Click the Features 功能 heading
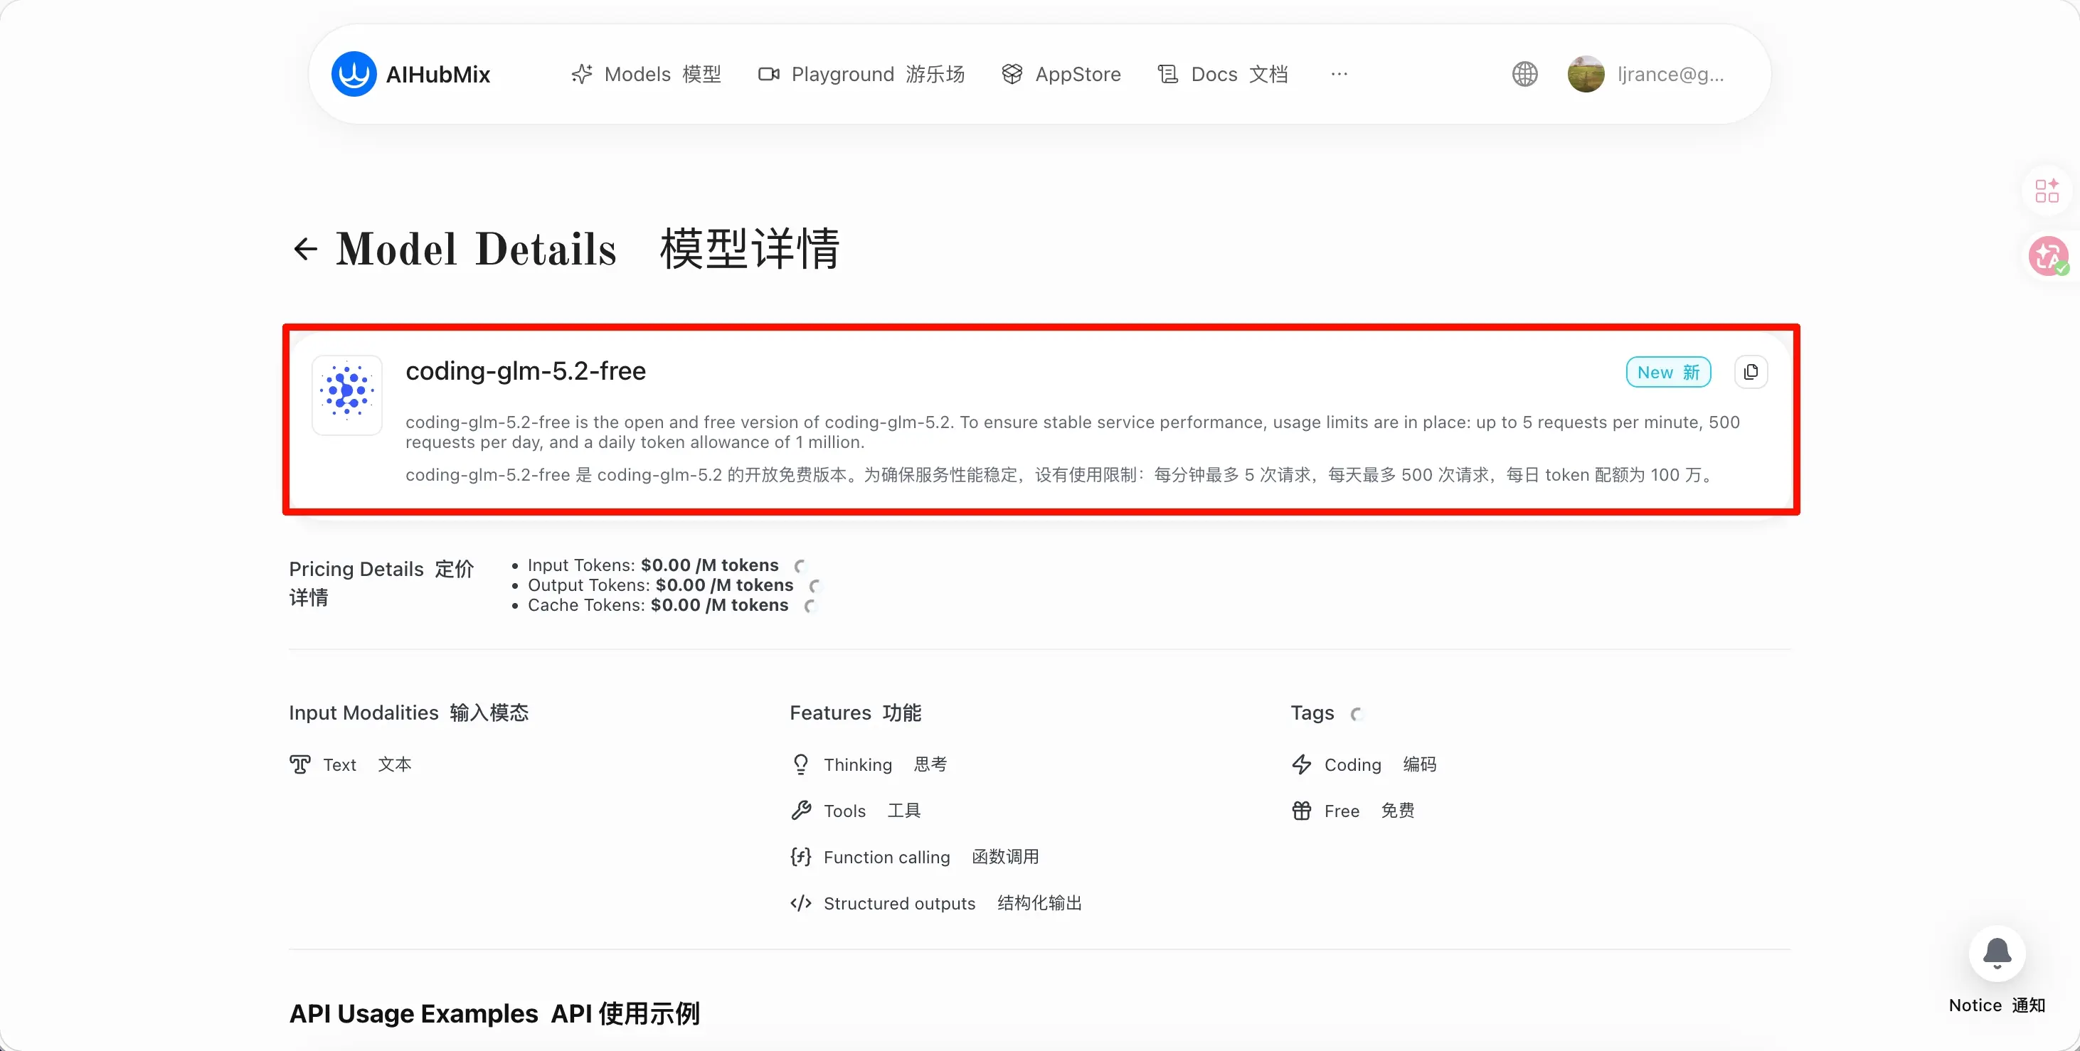 click(855, 713)
